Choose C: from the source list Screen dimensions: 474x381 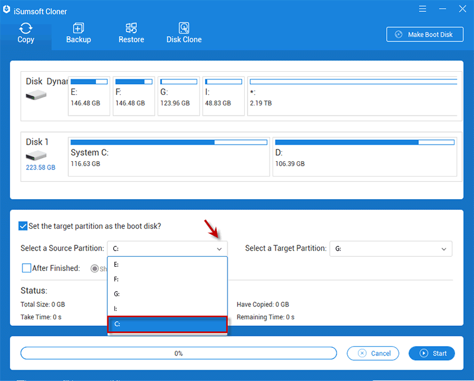(x=167, y=324)
